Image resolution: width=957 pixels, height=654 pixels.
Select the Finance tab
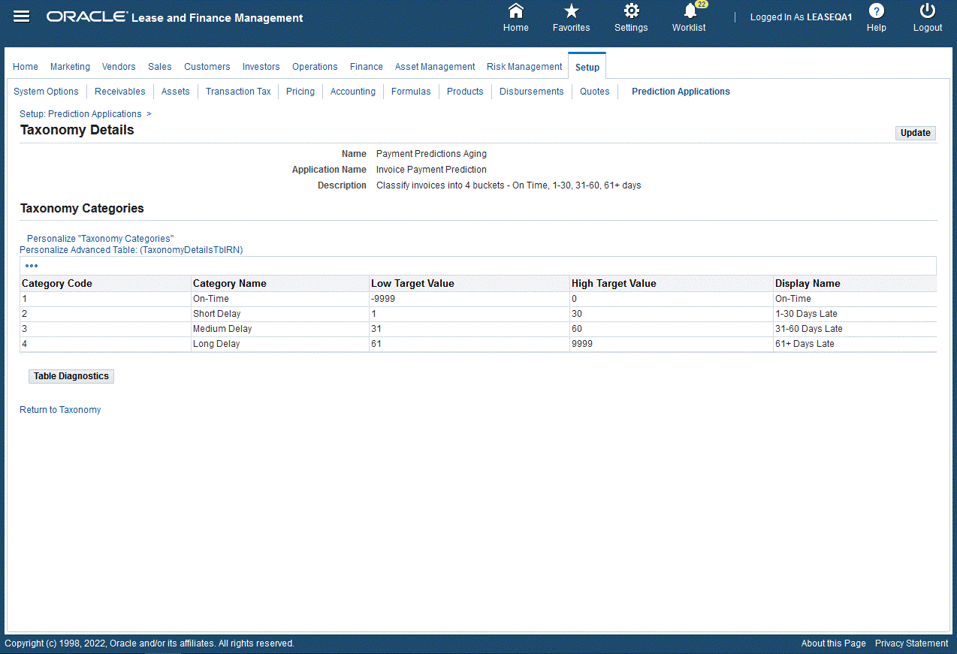coord(367,67)
